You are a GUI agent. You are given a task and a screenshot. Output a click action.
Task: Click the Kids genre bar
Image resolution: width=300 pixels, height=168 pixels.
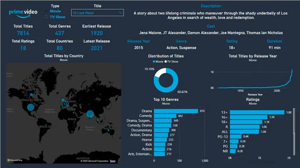pyautogui.click(x=159, y=144)
